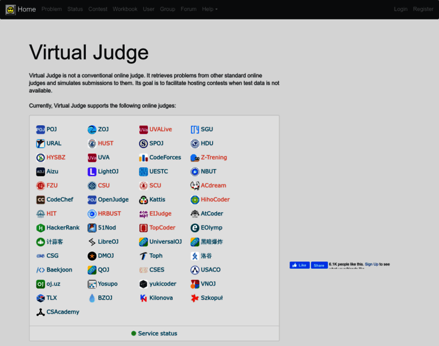Click the SPOJ logo icon
The height and width of the screenshot is (346, 439).
143,144
